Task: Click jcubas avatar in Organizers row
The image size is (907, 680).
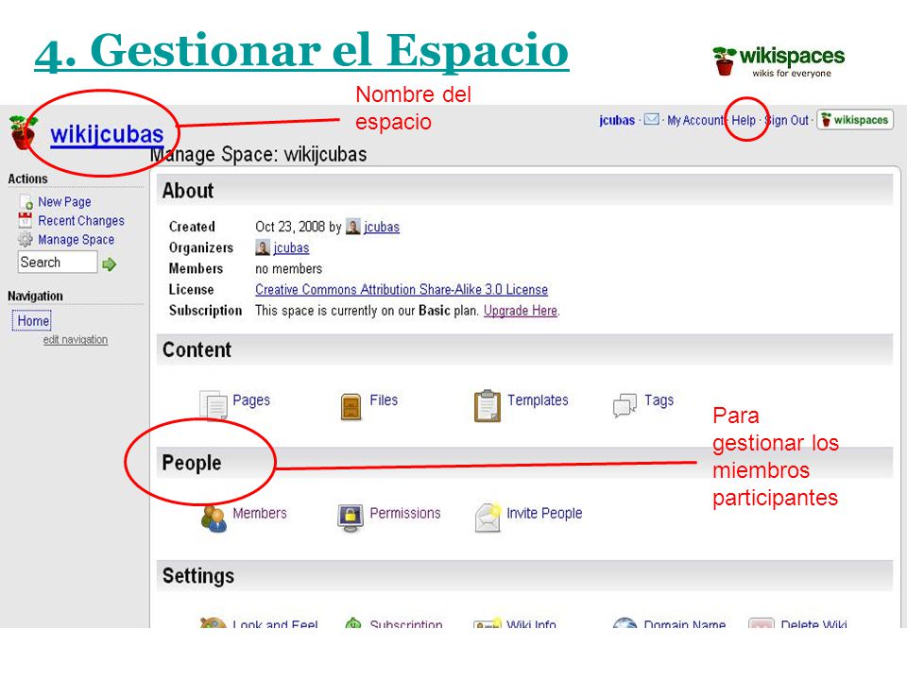Action: pos(263,247)
